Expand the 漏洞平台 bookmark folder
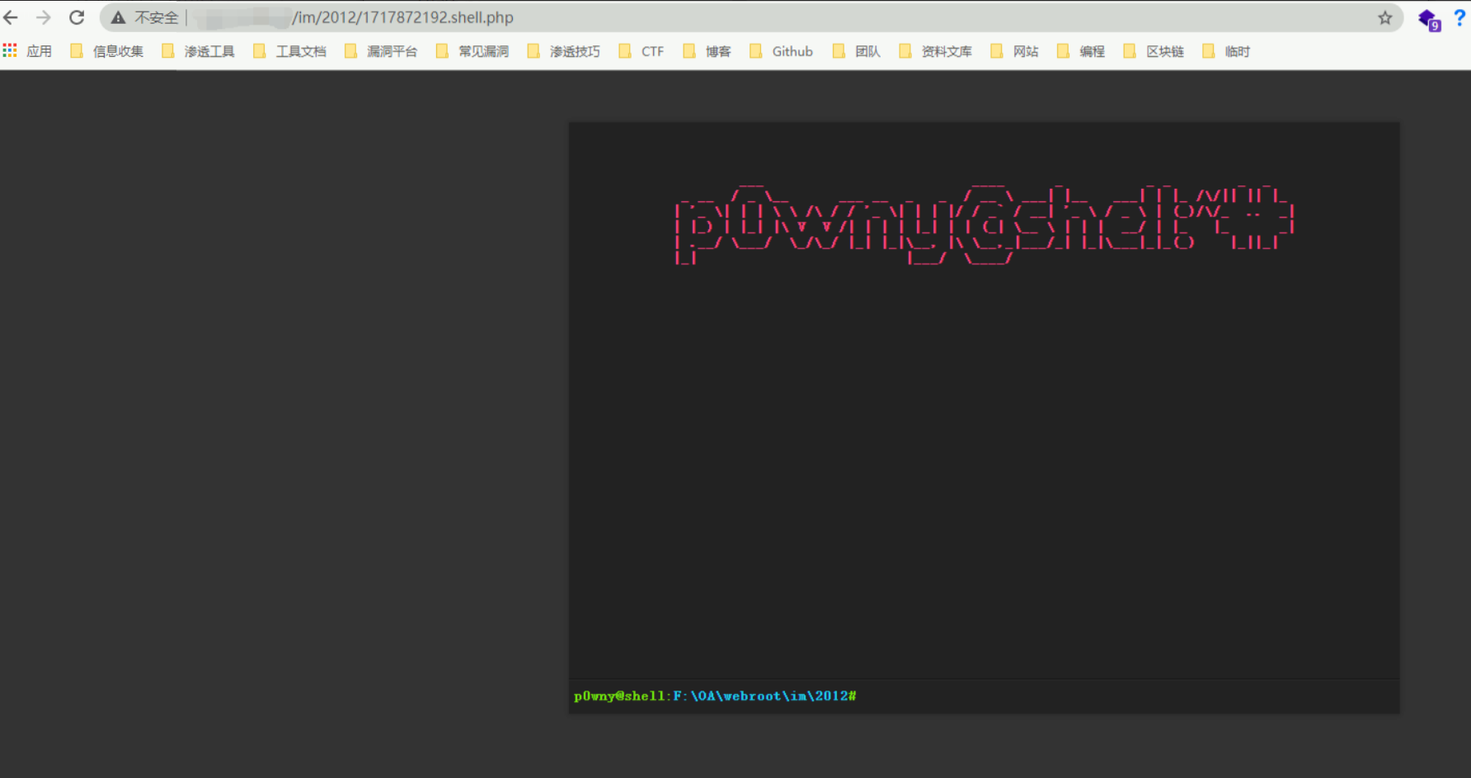Image resolution: width=1471 pixels, height=778 pixels. (x=382, y=51)
